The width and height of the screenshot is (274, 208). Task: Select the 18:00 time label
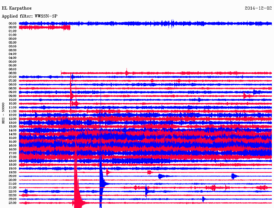13,161
